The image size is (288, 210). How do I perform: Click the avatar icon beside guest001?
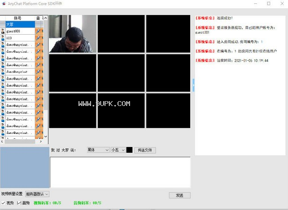coord(3,31)
